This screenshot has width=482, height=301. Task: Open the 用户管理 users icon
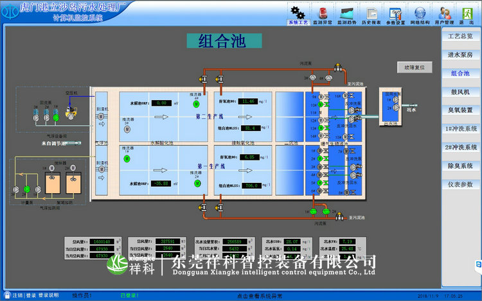444,12
